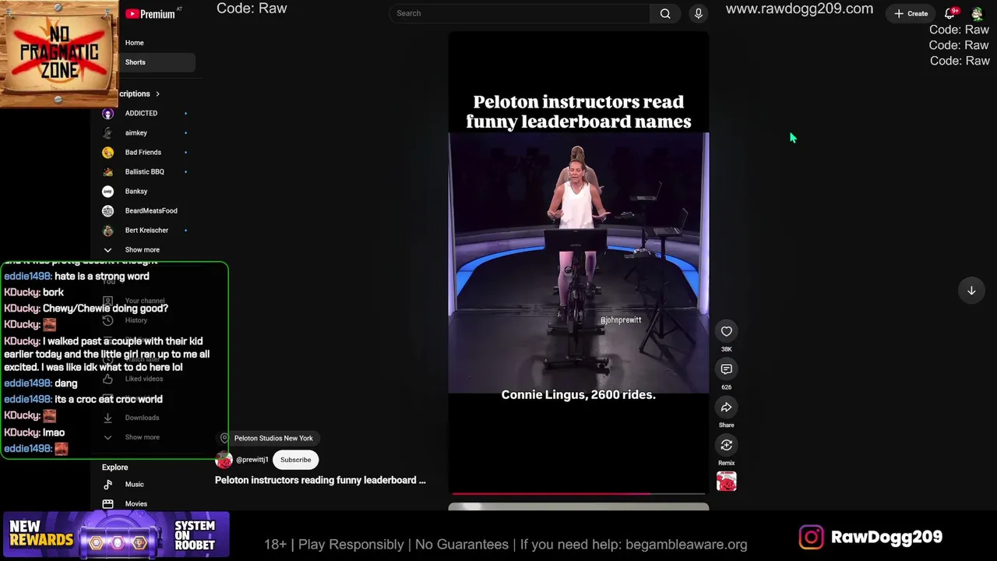Open the @prewittj1 channel avatar
Screen dimensions: 997x561
(224, 460)
